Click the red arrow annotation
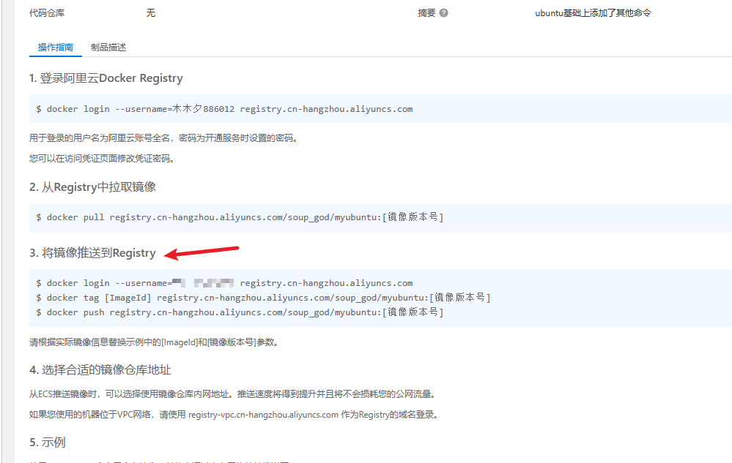The width and height of the screenshot is (732, 463). [x=202, y=251]
